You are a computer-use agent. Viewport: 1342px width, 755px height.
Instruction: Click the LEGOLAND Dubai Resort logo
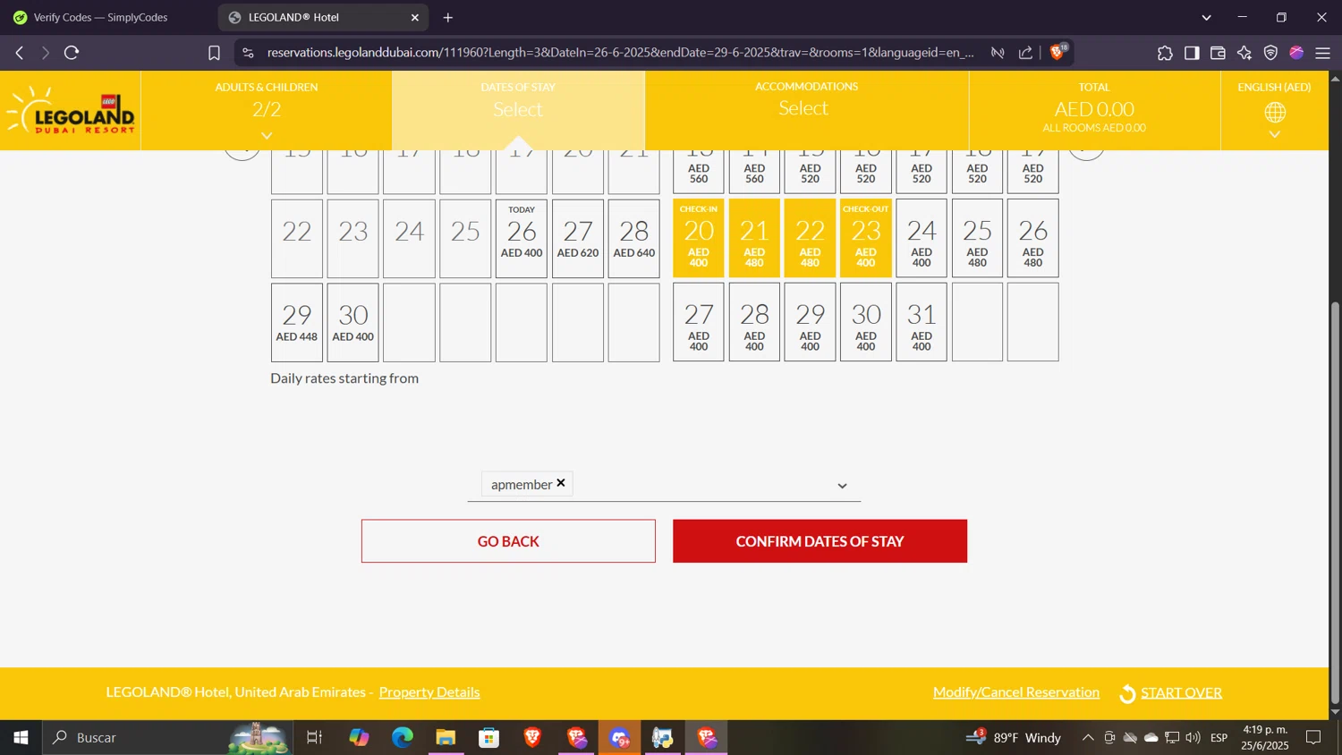(x=71, y=111)
